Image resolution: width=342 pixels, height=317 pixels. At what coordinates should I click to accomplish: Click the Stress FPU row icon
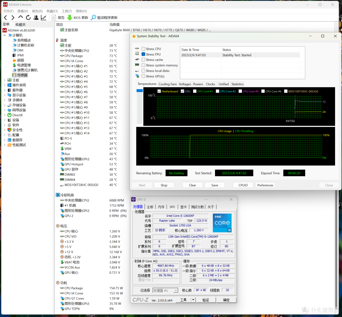[x=137, y=54]
